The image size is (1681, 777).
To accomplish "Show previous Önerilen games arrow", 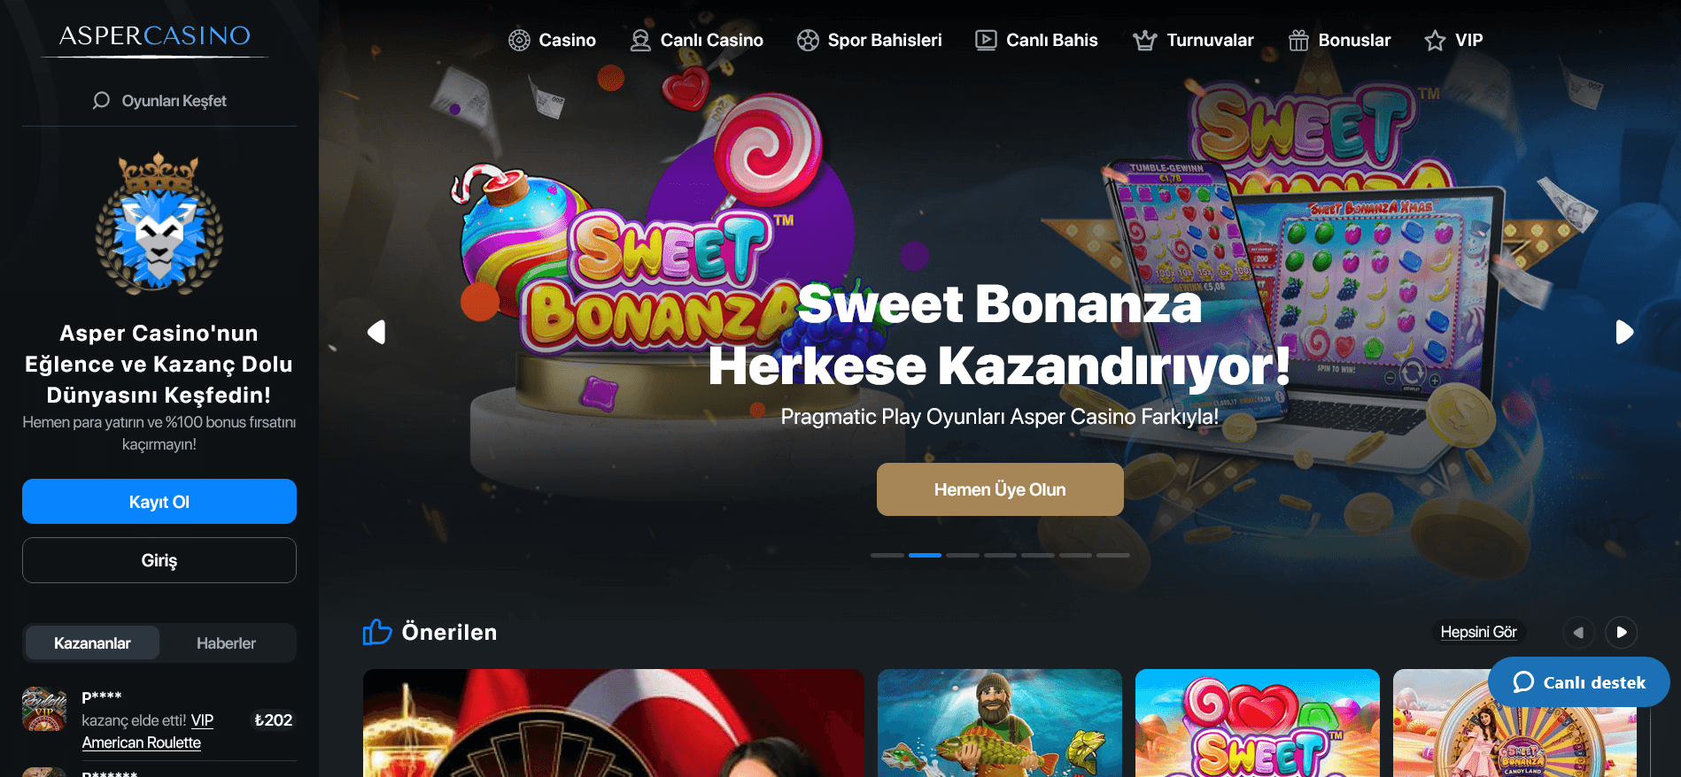I will point(1578,632).
